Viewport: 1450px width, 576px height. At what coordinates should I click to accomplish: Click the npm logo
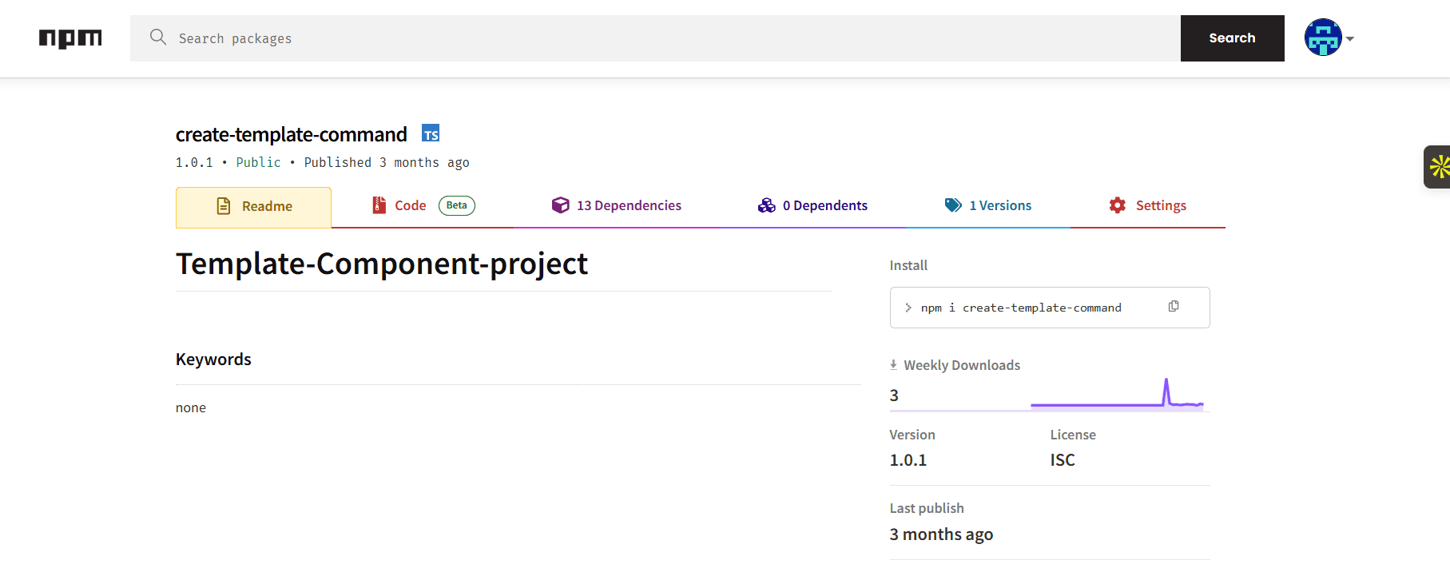[x=70, y=38]
